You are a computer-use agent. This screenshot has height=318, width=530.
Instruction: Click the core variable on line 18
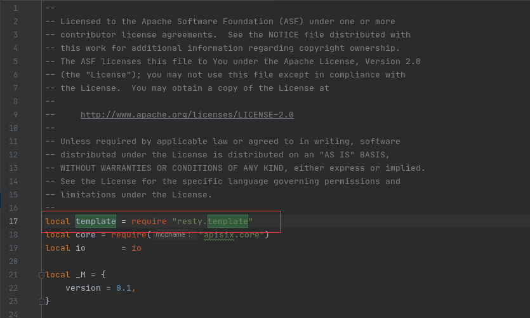(86, 234)
